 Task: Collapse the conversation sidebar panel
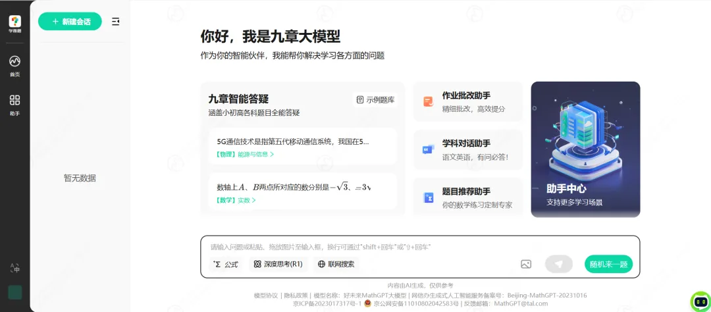click(116, 21)
